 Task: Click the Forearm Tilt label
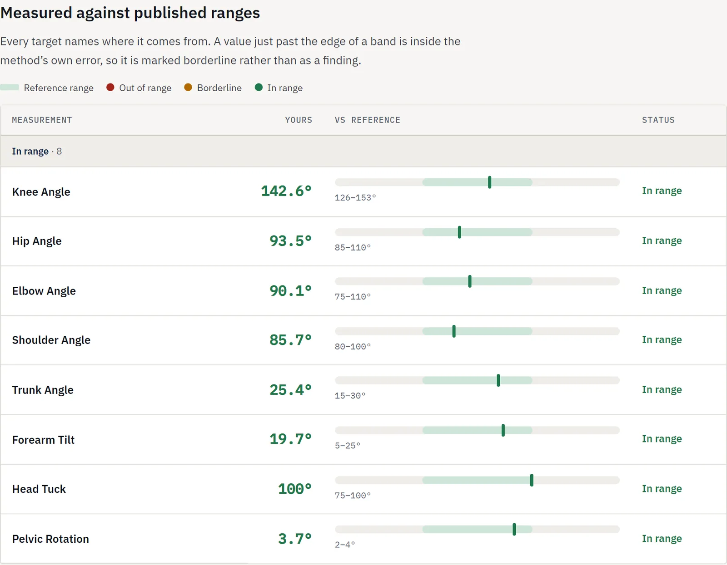click(x=43, y=440)
